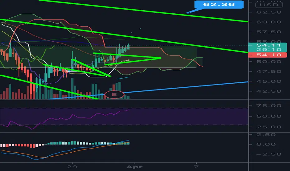Click the 62.36 price callout label
This screenshot has width=290, height=171.
coord(219,4)
